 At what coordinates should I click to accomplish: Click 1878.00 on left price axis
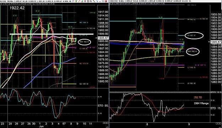[x=103, y=59]
